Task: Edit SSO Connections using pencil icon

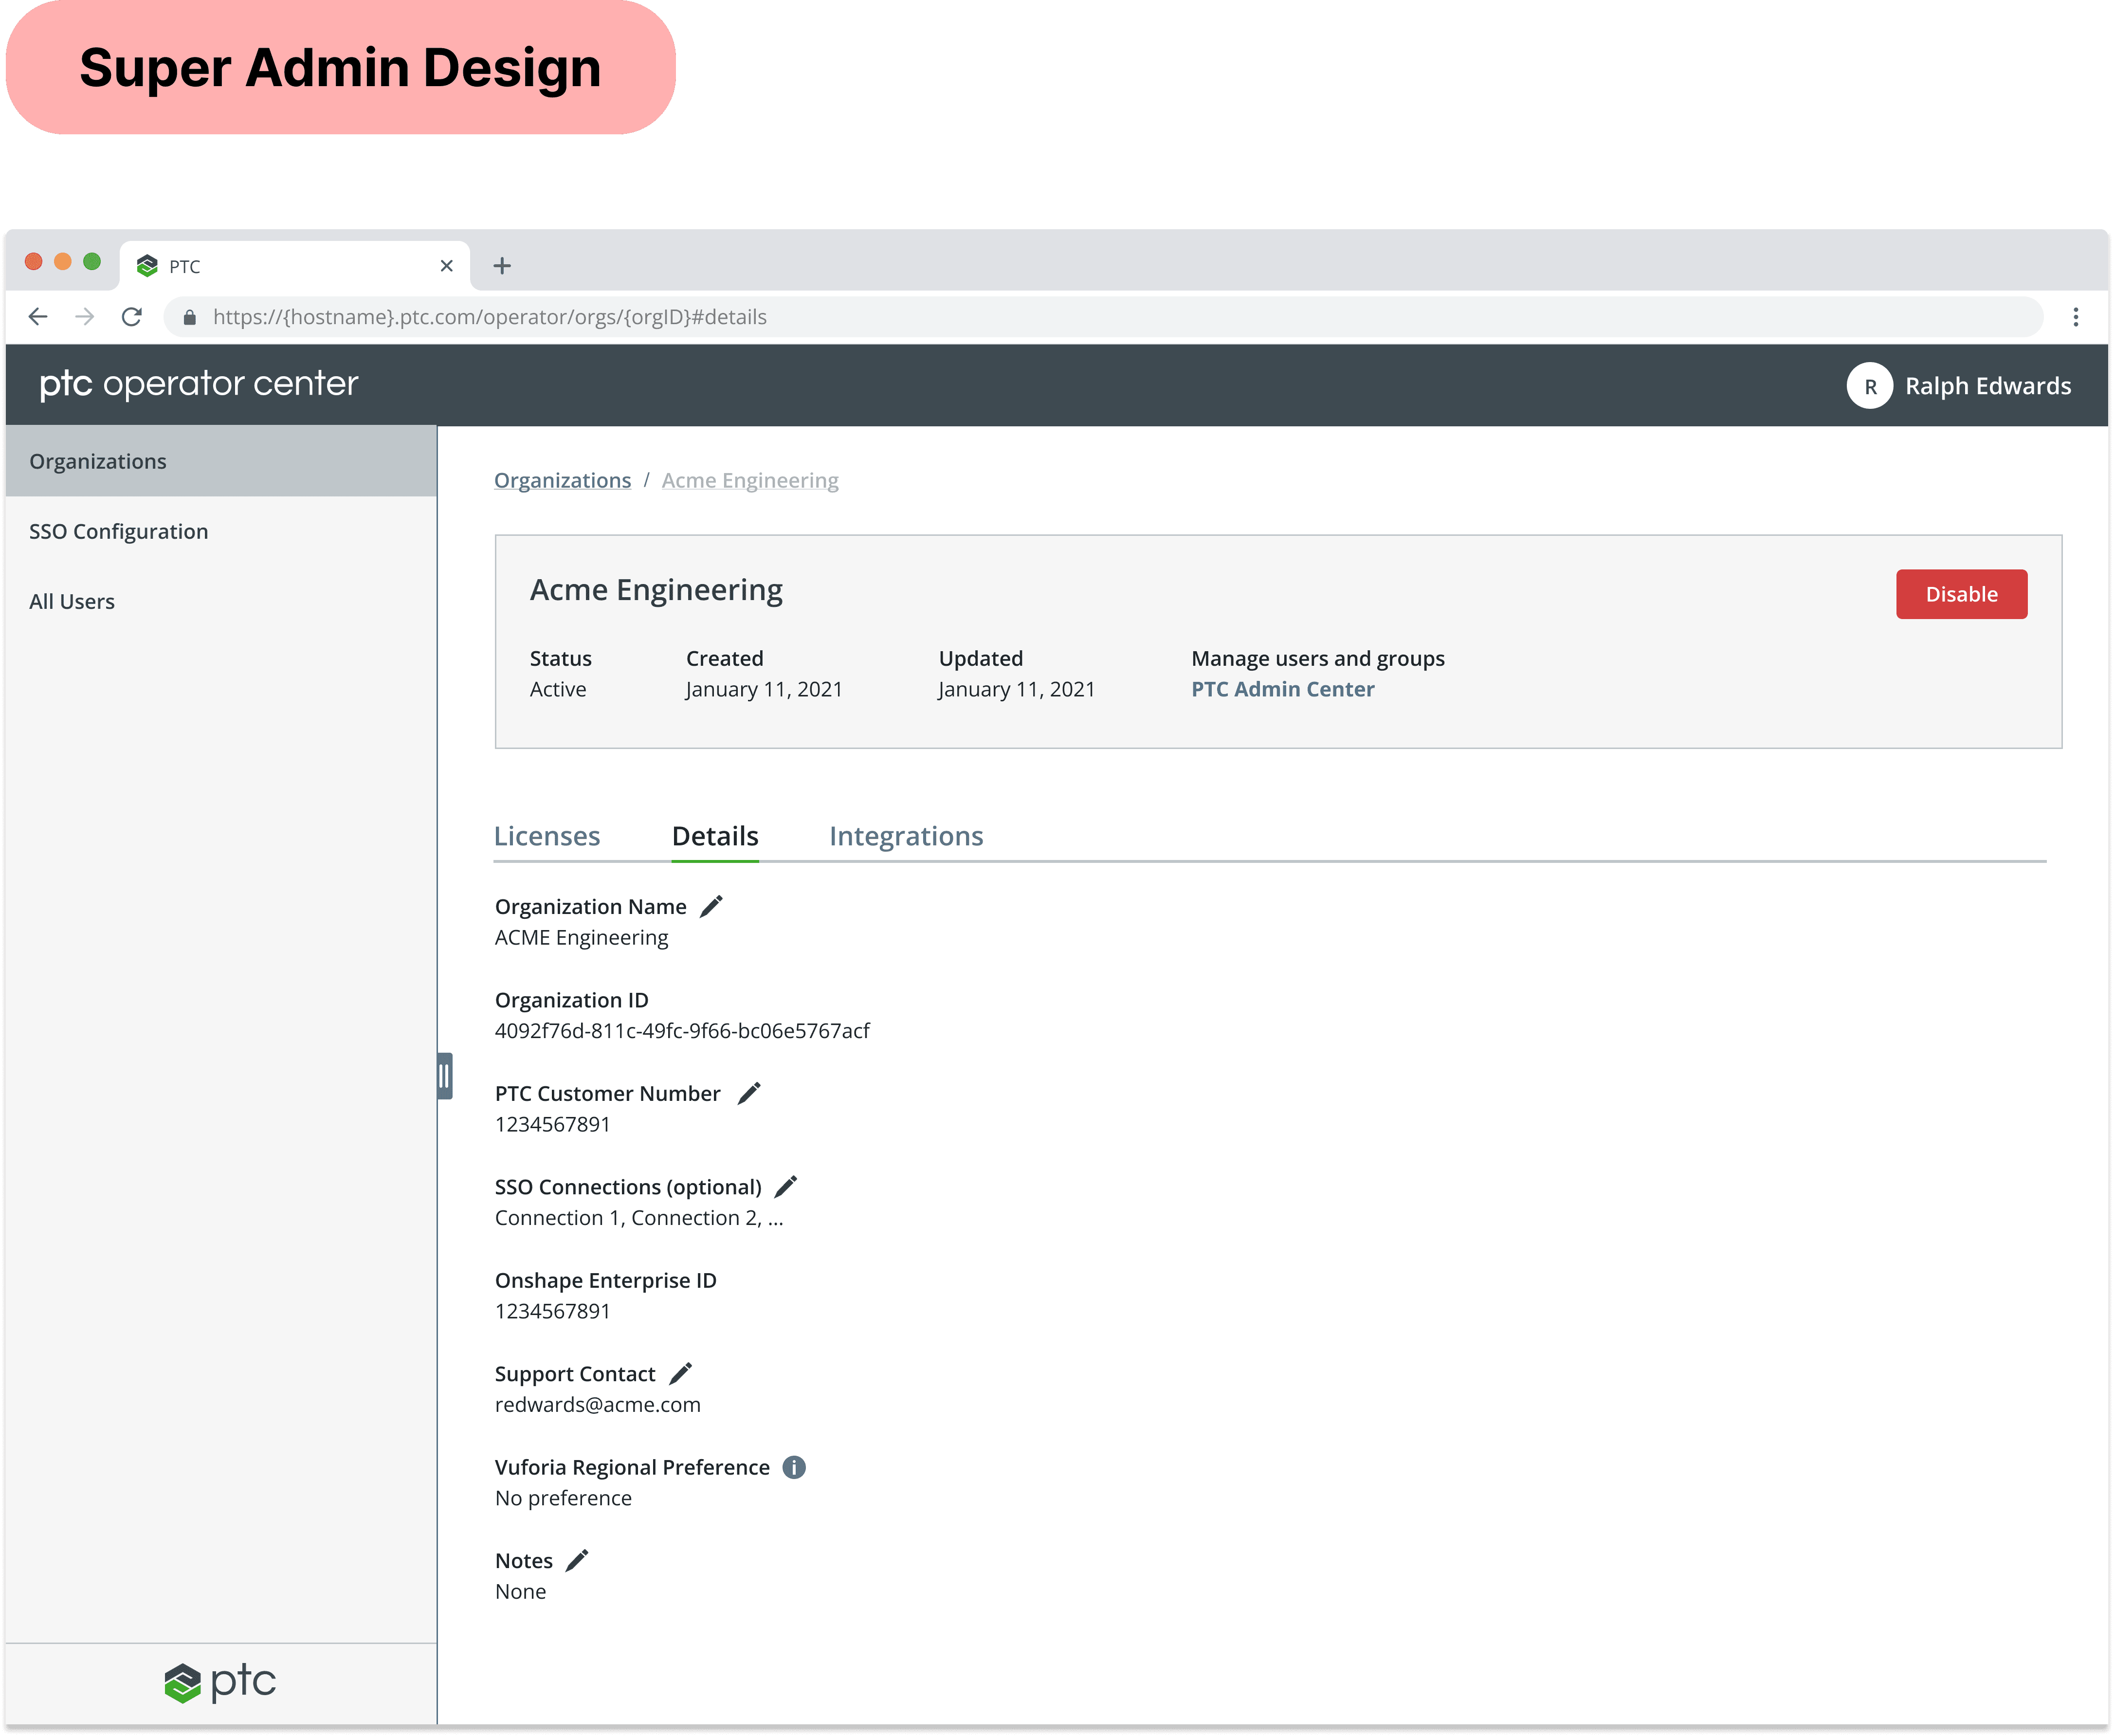Action: click(786, 1187)
